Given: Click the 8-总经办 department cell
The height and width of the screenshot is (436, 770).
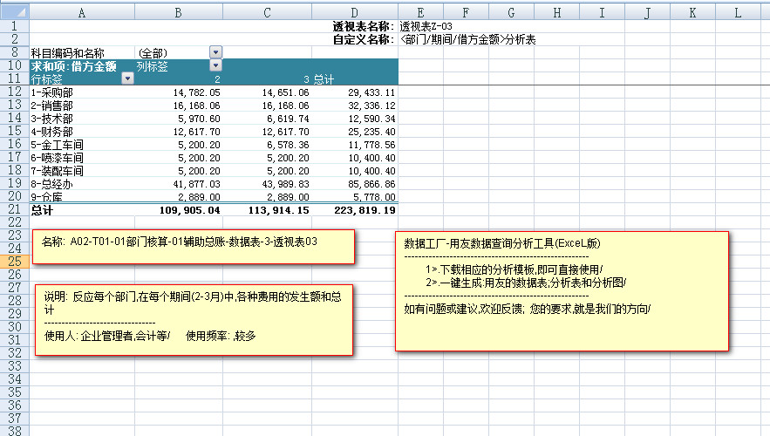Looking at the screenshot, I should point(82,184).
